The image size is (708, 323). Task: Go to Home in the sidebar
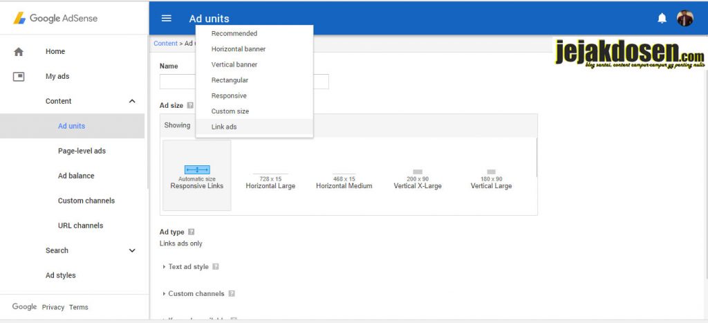point(55,51)
